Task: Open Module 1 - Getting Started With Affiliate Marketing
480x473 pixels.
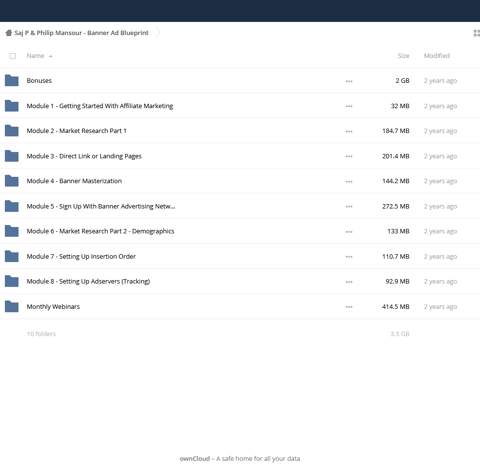Action: tap(100, 106)
